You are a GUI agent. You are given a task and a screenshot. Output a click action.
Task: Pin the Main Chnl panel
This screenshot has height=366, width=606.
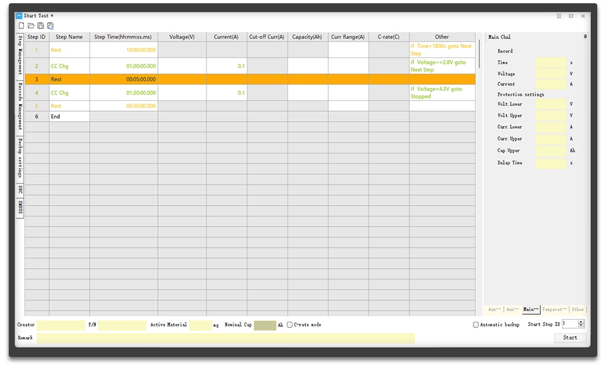(x=585, y=37)
